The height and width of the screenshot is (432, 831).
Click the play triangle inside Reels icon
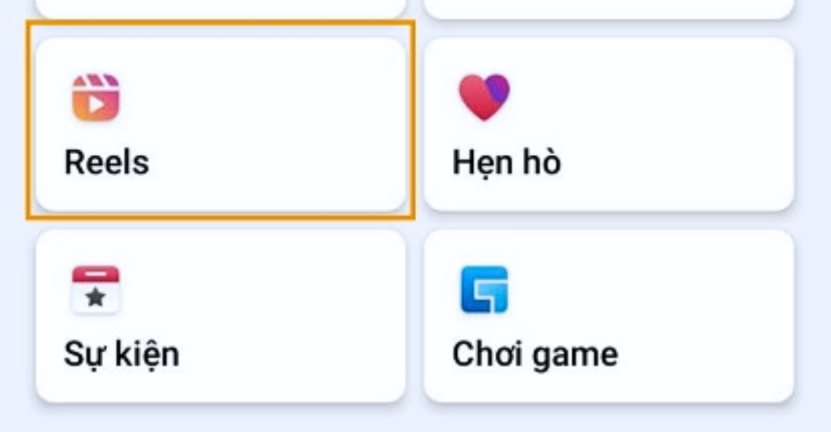point(98,104)
